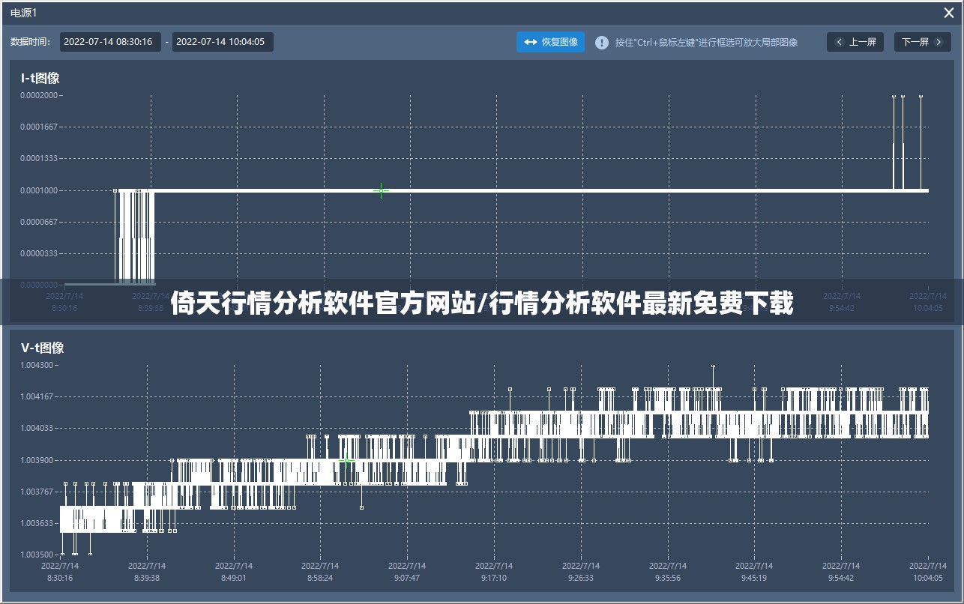Click the 0.0002000 axis label on I-t chart
Screen dimensions: 964x604
39,95
